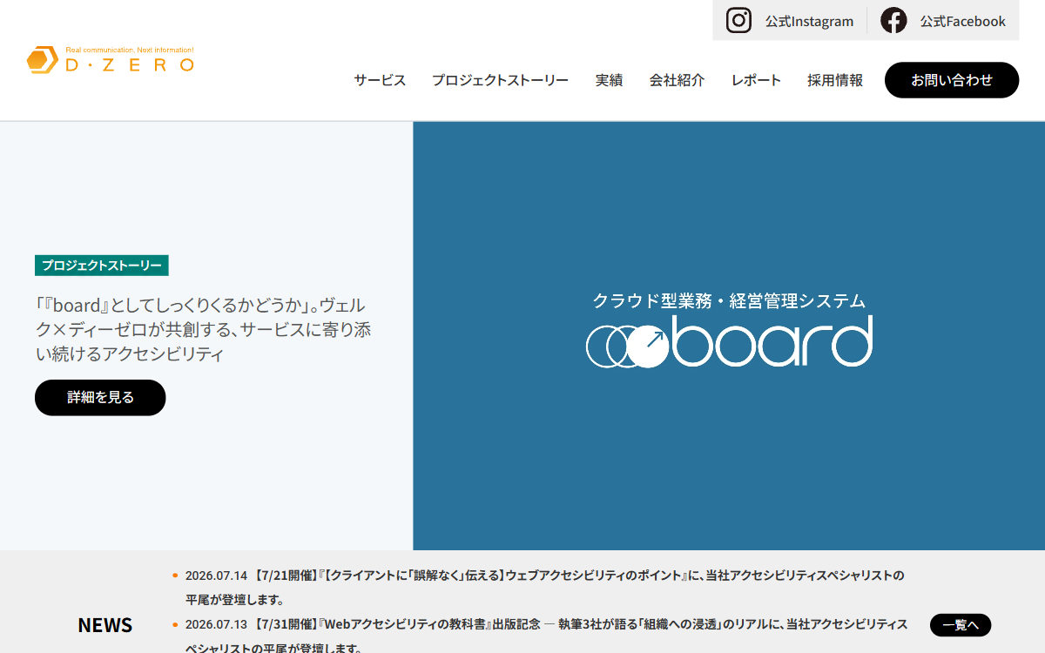Open the 2026.07.13 news item

point(546,636)
